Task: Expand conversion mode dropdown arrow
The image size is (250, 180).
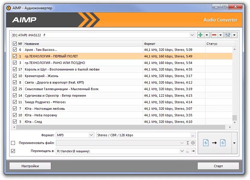Action: (234, 143)
